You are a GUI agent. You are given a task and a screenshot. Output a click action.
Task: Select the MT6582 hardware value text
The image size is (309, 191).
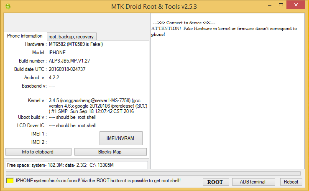point(76,44)
